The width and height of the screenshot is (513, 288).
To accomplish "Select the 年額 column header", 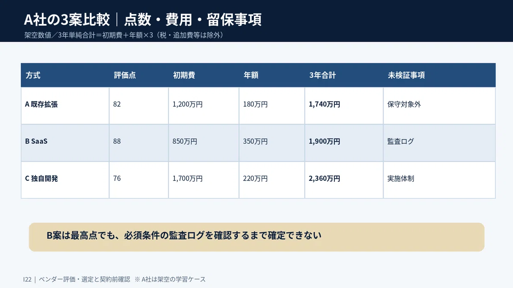I will (x=272, y=75).
